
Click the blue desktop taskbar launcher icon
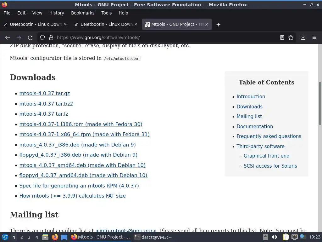(x=64, y=237)
